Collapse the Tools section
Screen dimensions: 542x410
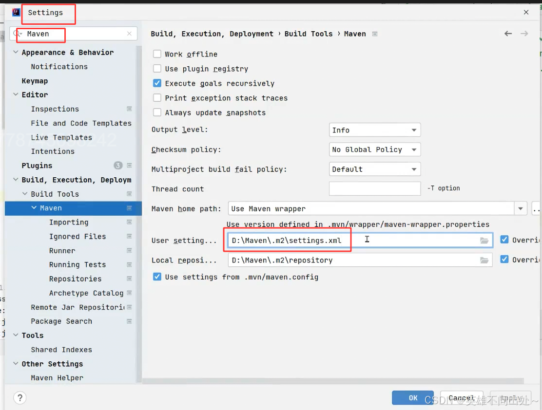pos(16,335)
